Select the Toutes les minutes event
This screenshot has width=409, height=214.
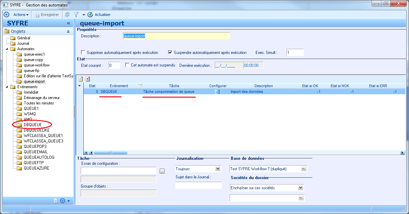(39, 103)
